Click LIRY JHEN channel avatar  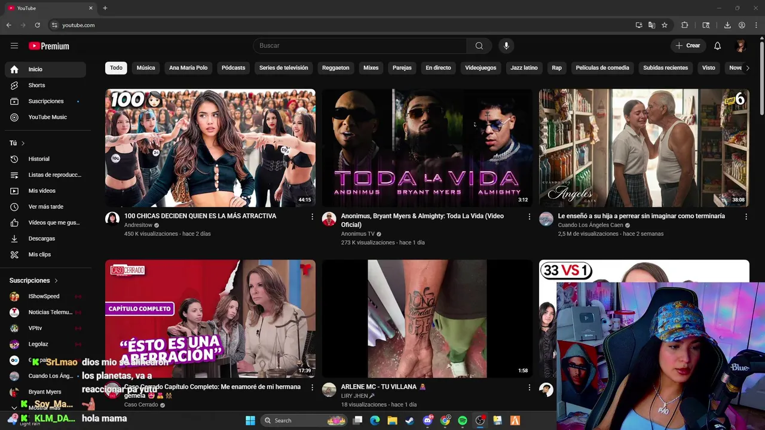pos(329,389)
